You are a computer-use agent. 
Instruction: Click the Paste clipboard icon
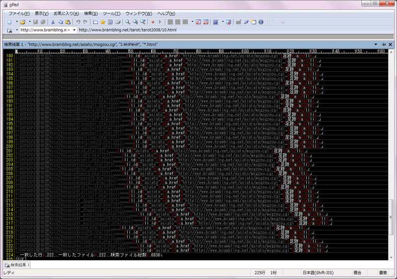click(x=68, y=22)
